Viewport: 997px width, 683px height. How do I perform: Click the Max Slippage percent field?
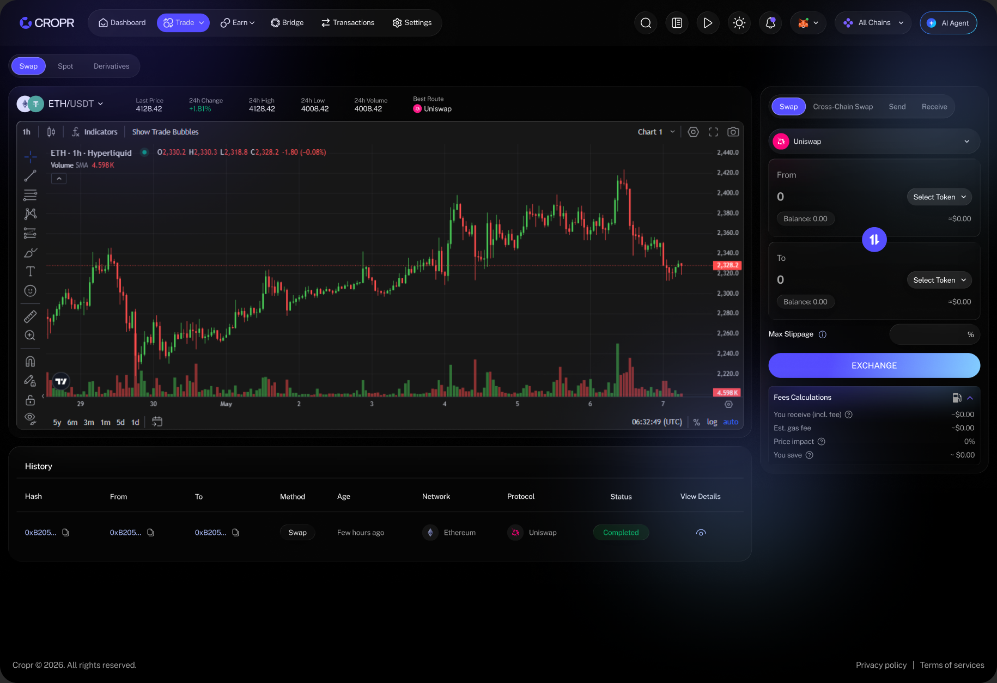934,334
